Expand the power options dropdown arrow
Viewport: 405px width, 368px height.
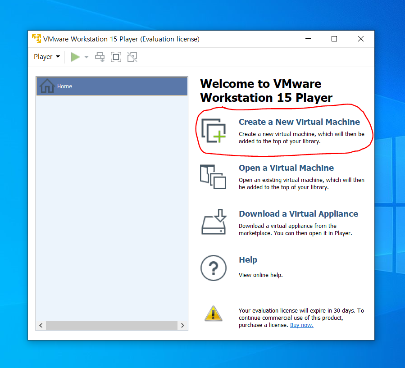tap(86, 57)
